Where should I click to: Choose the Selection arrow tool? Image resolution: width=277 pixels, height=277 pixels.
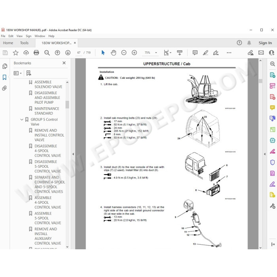coord(103,53)
